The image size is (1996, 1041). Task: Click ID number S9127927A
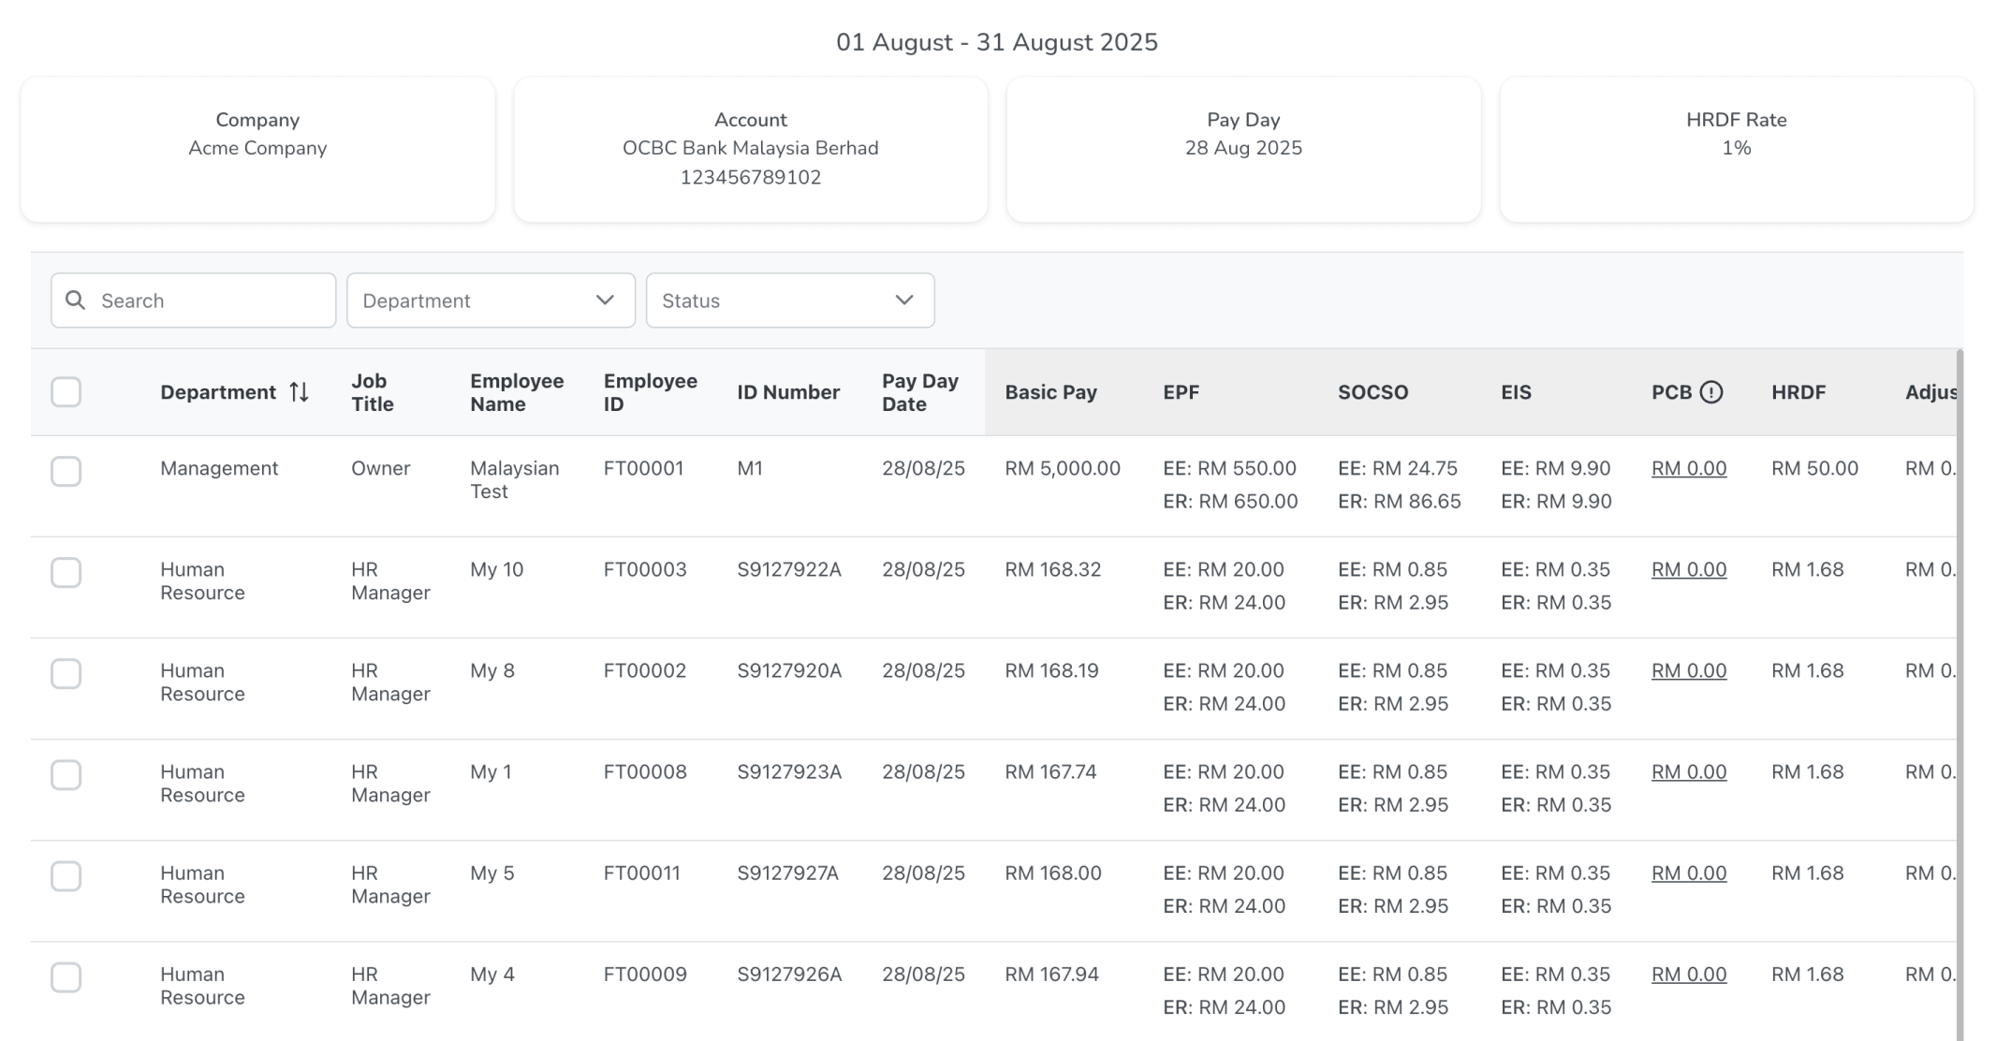pos(787,872)
